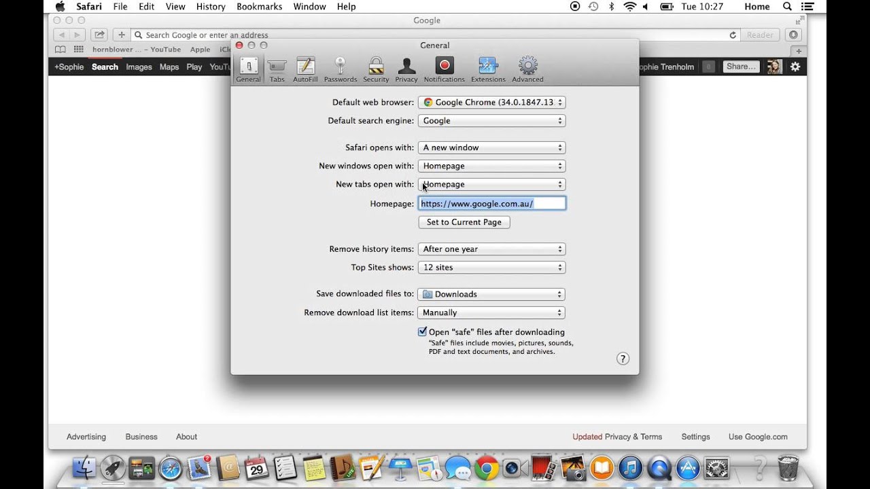Open Privacy & Terms footer link
870x489 pixels.
[x=633, y=437]
